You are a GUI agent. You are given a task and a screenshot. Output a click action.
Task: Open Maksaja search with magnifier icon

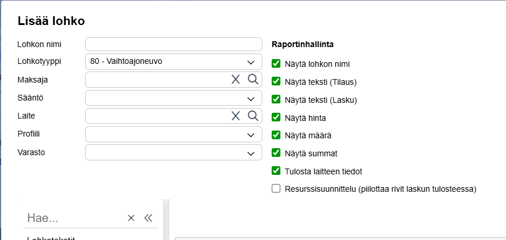coord(252,80)
